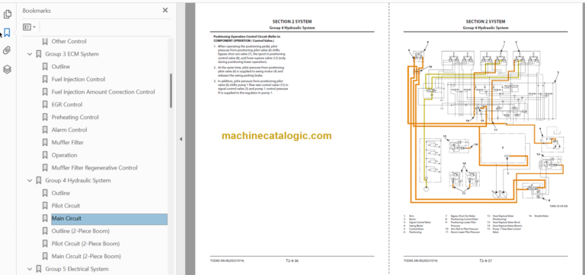Click the hydraulic circuit diagram on page T2-4-37

click(485, 123)
